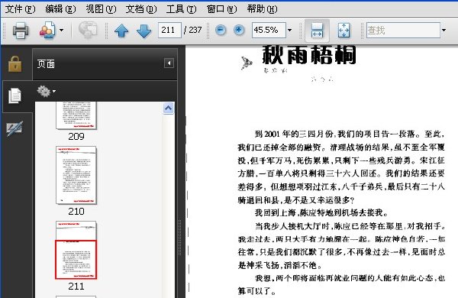Image resolution: width=458 pixels, height=298 pixels.
Task: Expand the collaborate dropdown arrow
Action: tap(61, 30)
